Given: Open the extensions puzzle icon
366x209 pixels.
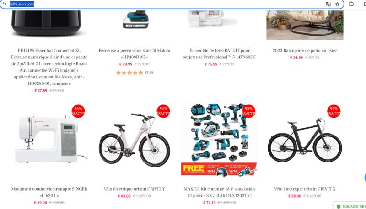Looking at the screenshot, I should point(351,4).
